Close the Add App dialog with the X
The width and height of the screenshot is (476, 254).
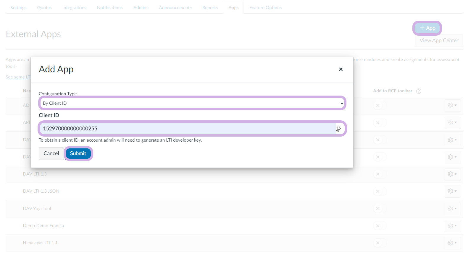(341, 69)
